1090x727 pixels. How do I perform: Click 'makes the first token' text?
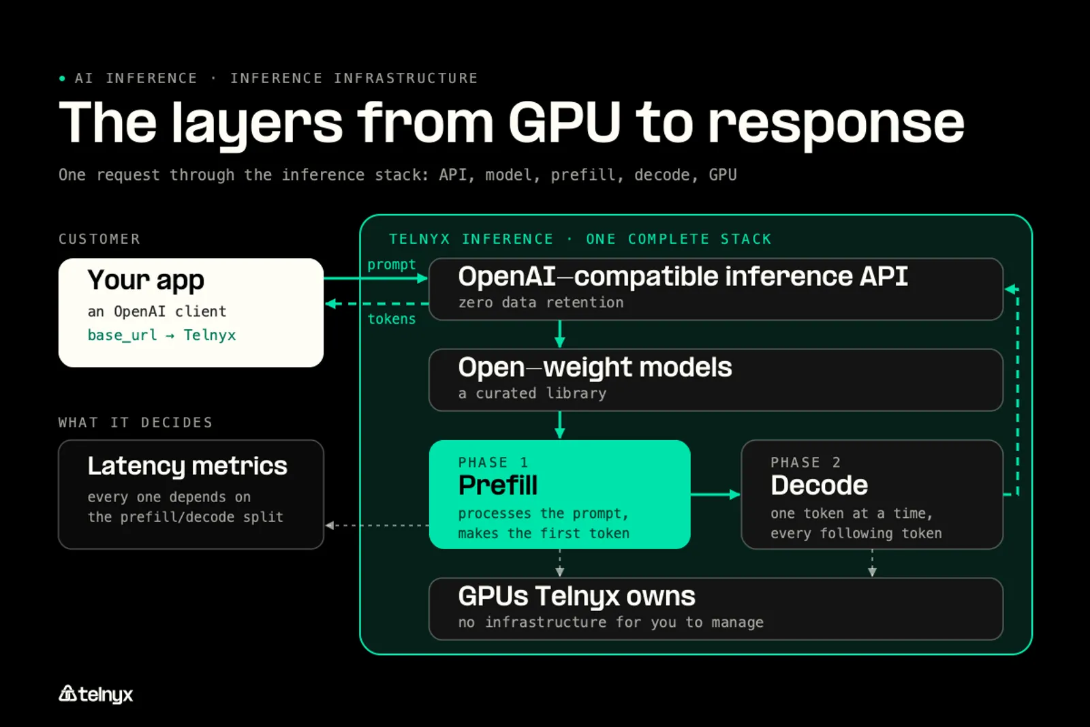[544, 533]
